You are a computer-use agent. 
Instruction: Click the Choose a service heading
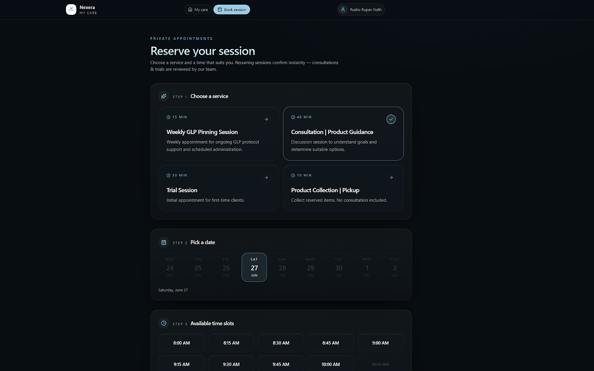209,96
